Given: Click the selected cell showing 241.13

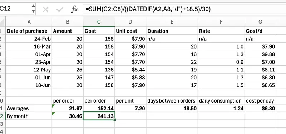Looking at the screenshot, I should click(x=99, y=116).
